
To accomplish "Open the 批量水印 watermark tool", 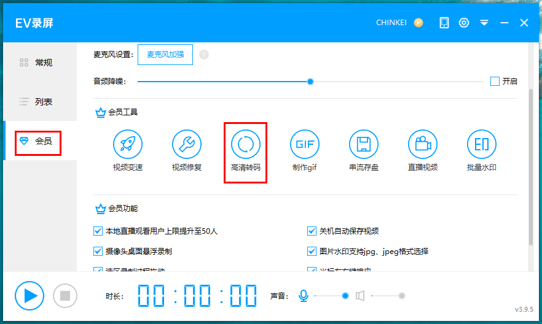I will pyautogui.click(x=482, y=145).
